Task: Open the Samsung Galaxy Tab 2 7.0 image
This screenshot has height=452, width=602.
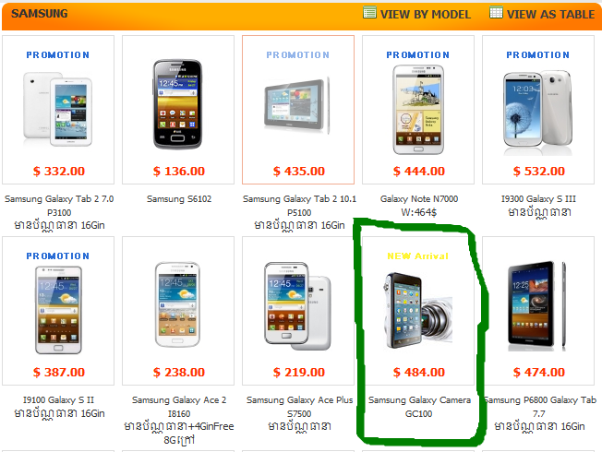Action: point(58,109)
